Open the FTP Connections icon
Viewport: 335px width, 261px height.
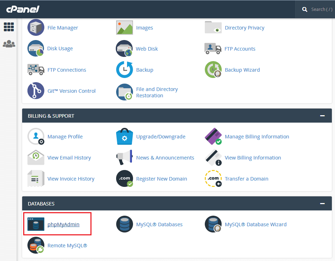coord(36,70)
